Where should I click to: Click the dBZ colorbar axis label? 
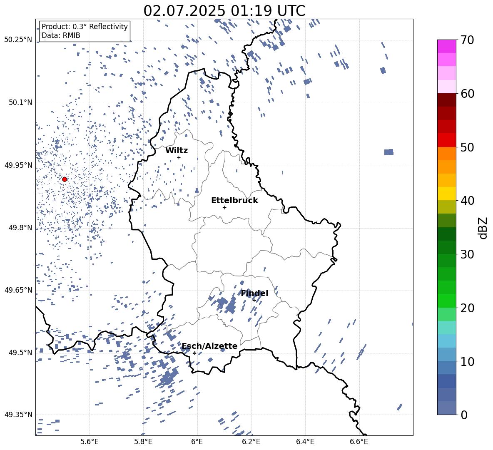click(x=483, y=228)
